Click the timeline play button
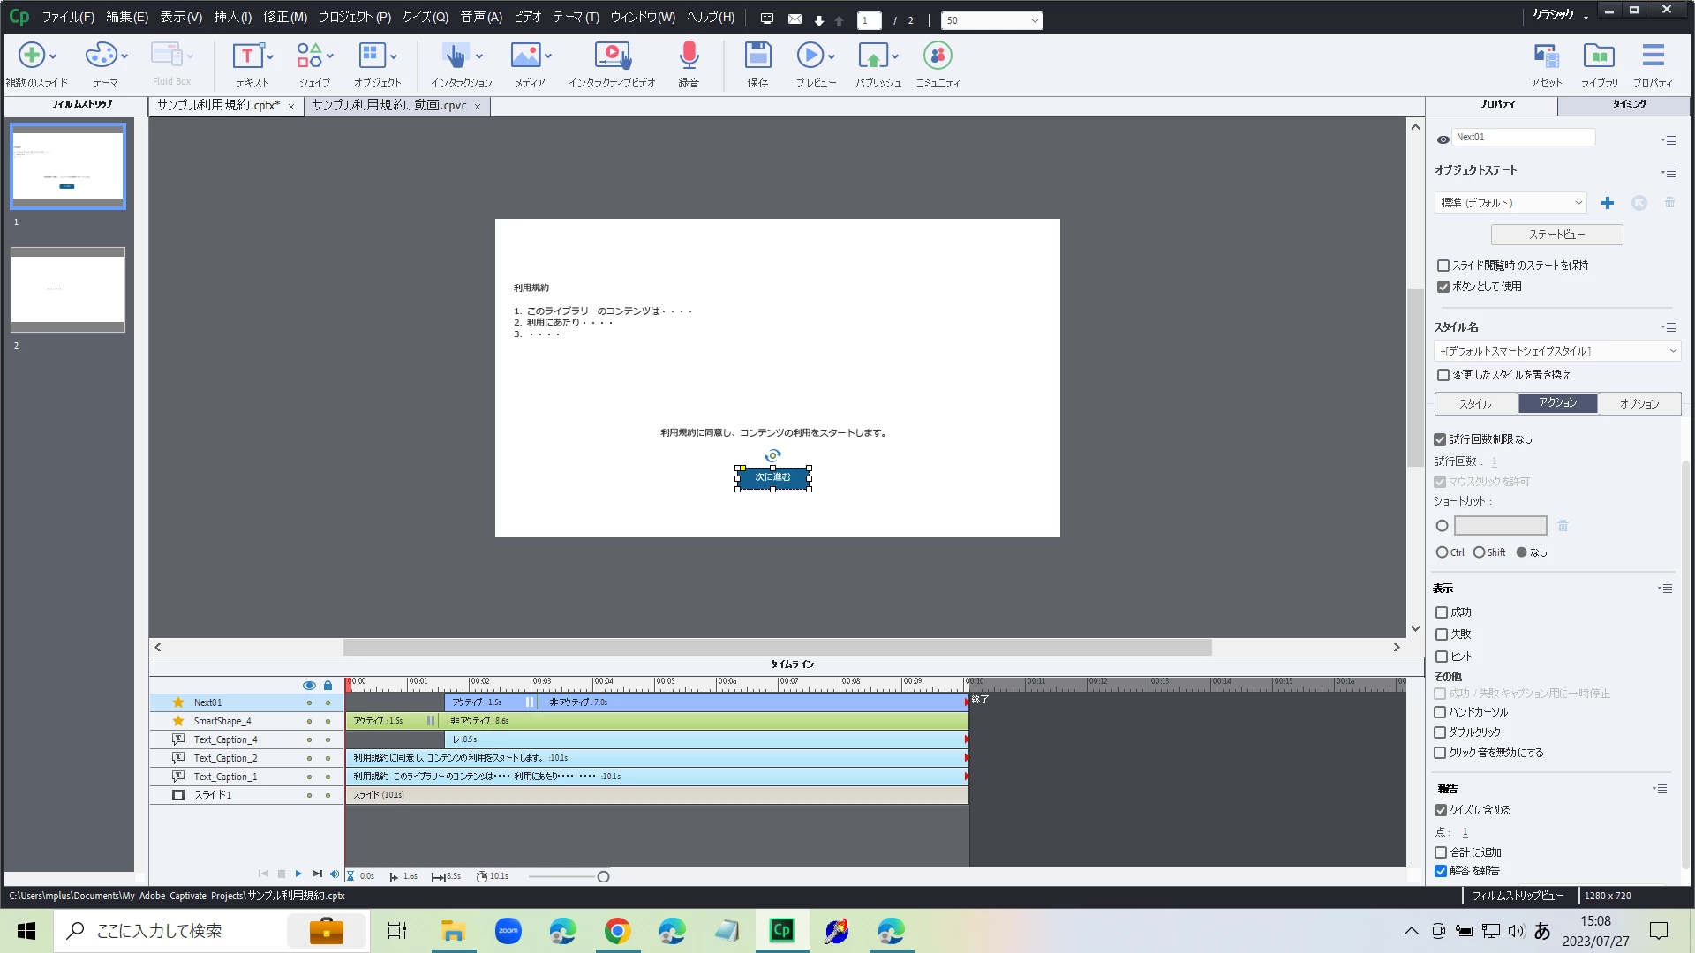Image resolution: width=1695 pixels, height=953 pixels. click(298, 874)
